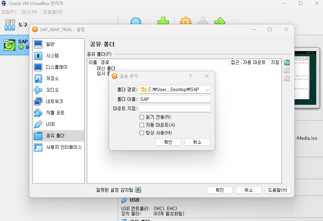Click the add shared folder icon

(x=287, y=63)
